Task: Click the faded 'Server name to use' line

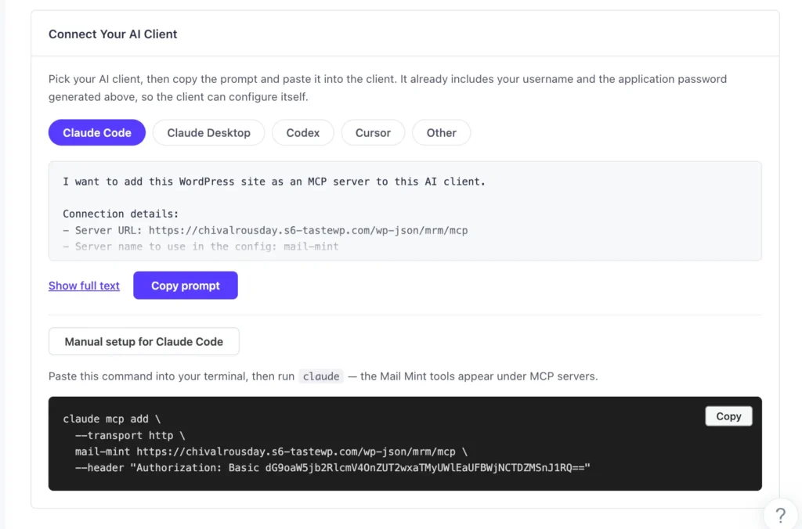Action: [x=200, y=247]
